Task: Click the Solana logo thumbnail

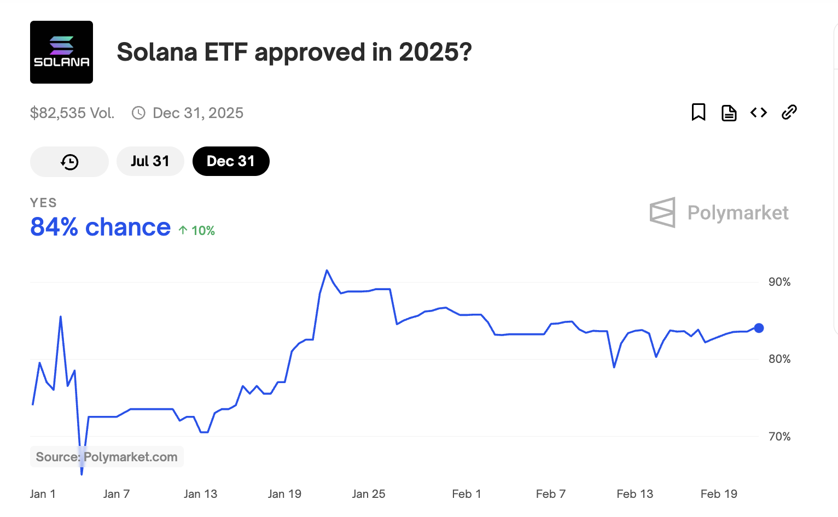Action: pos(61,52)
